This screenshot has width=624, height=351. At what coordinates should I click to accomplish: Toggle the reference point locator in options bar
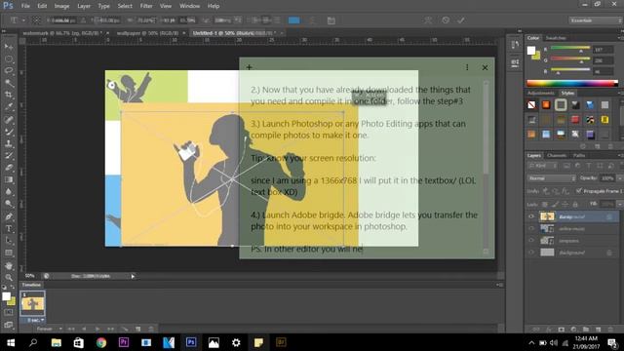[x=36, y=20]
